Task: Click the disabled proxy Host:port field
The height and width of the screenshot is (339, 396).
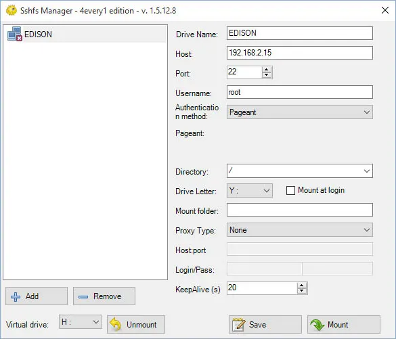Action: tap(299, 250)
